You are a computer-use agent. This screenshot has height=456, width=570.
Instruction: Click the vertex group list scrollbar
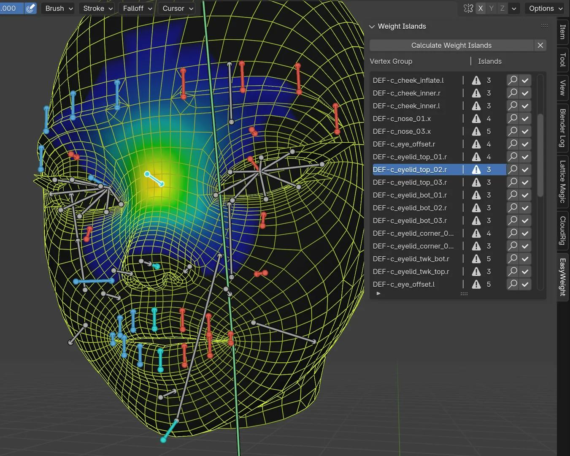click(x=540, y=155)
